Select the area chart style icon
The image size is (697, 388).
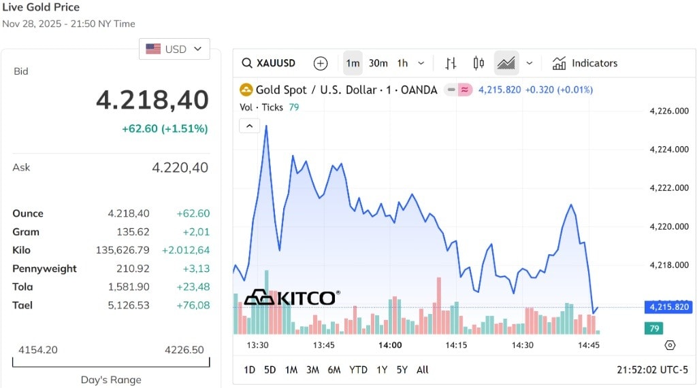[x=506, y=63]
